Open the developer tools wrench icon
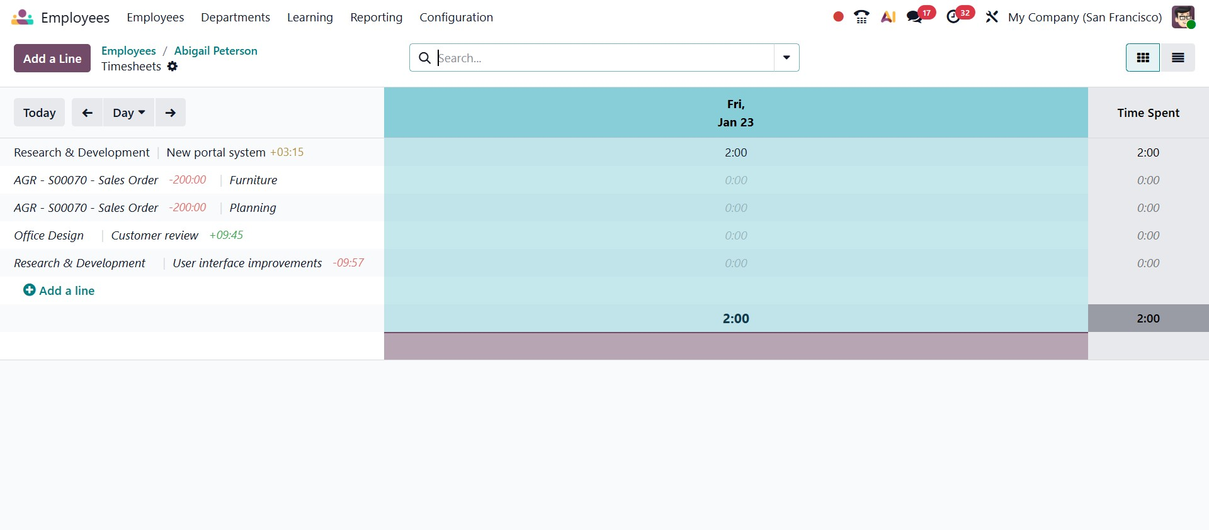1209x530 pixels. coord(992,17)
